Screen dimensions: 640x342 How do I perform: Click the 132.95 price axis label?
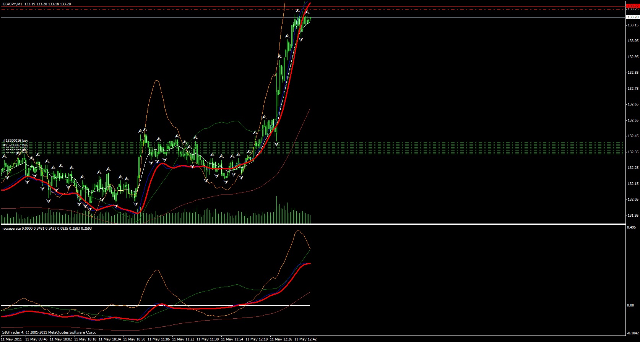(633, 57)
